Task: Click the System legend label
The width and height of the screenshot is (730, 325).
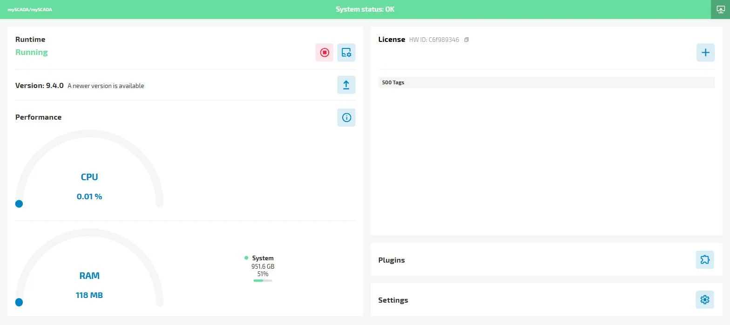Action: [x=263, y=258]
